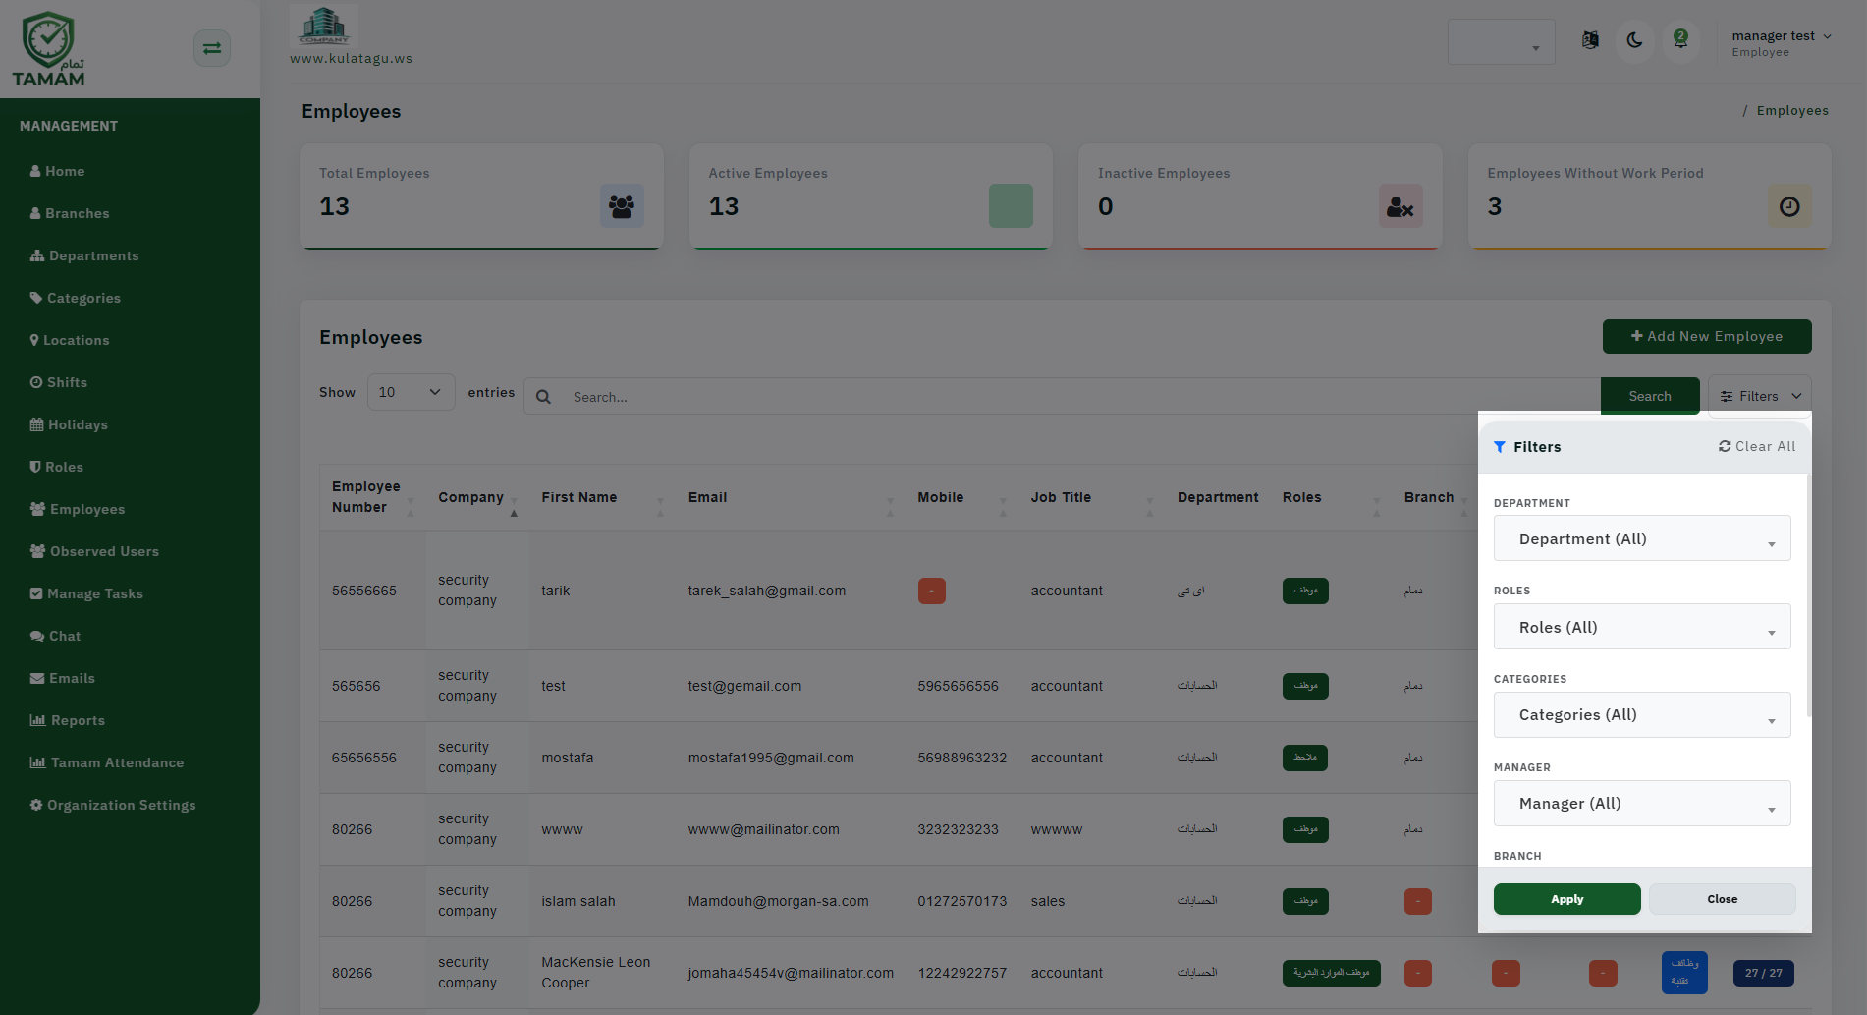Open Chat in sidebar
This screenshot has height=1015, width=1867.
[55, 636]
